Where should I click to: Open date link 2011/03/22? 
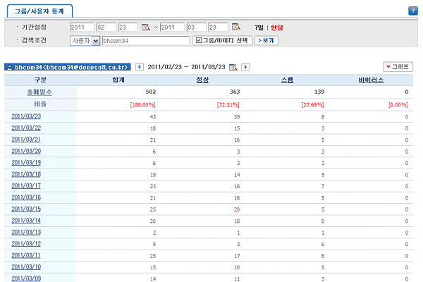[x=26, y=128]
